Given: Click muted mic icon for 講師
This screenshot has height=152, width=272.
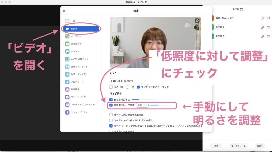Looking at the screenshot, I should [x=263, y=18].
